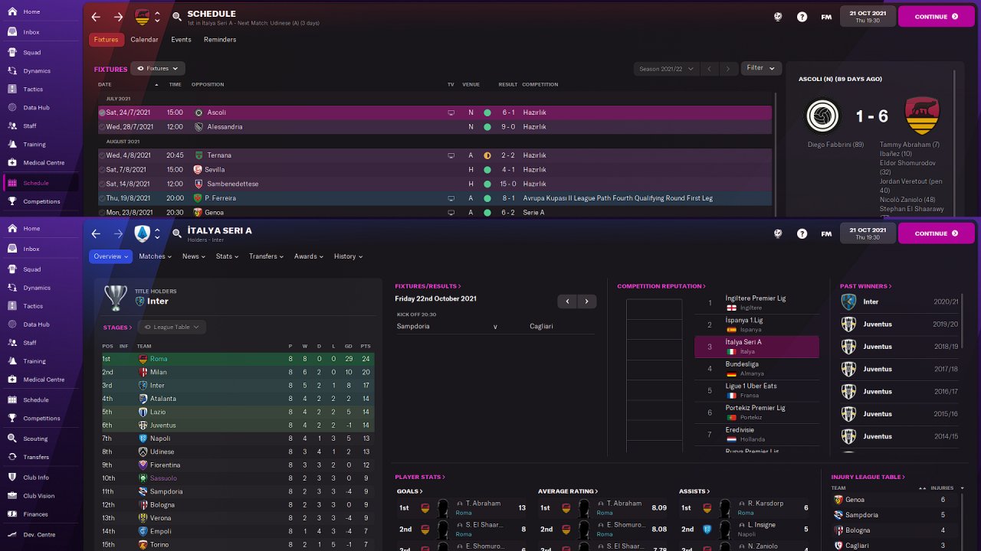
Task: Click the help question mark on the Seri A screen
Action: [x=802, y=233]
